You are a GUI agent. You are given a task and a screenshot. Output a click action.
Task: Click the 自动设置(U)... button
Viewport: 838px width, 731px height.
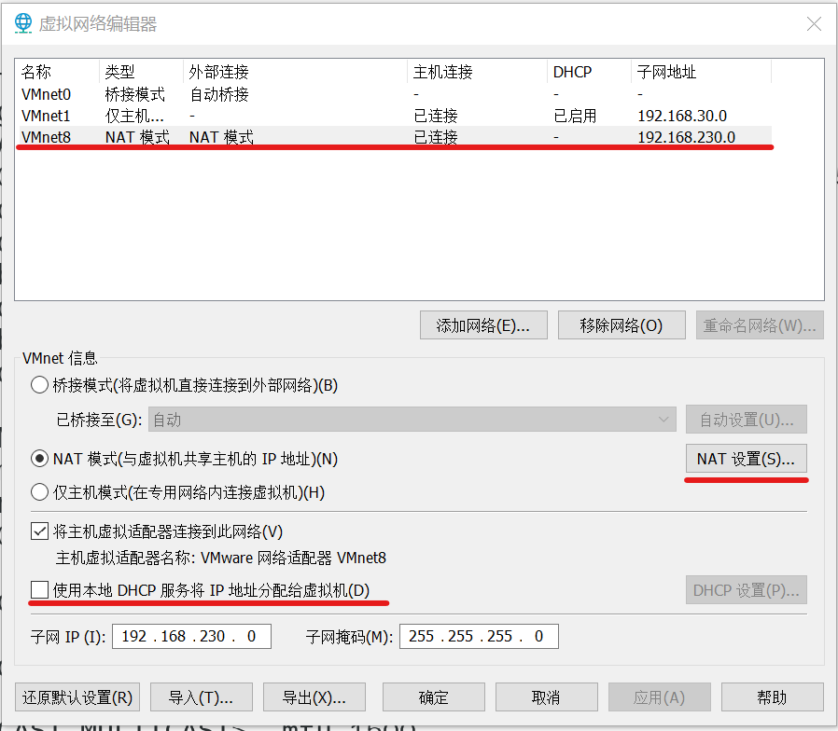click(x=746, y=420)
